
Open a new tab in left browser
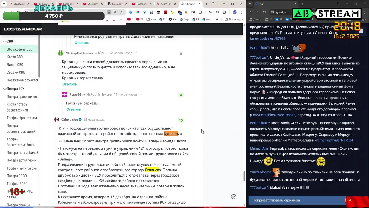206,4
